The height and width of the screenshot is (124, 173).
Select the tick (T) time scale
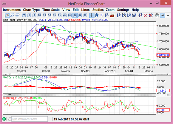click(x=24, y=15)
